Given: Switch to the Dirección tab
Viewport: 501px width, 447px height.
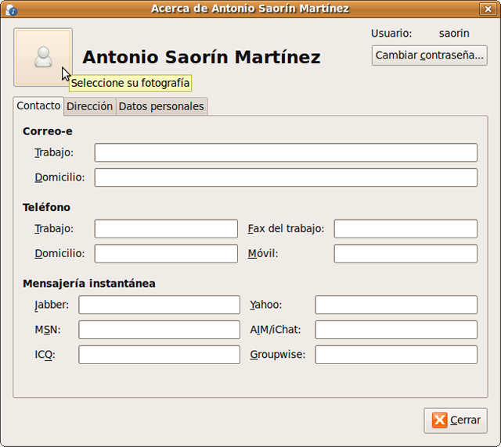Looking at the screenshot, I should (89, 106).
